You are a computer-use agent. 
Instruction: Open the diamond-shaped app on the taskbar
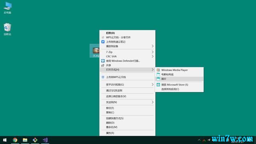click(x=35, y=140)
